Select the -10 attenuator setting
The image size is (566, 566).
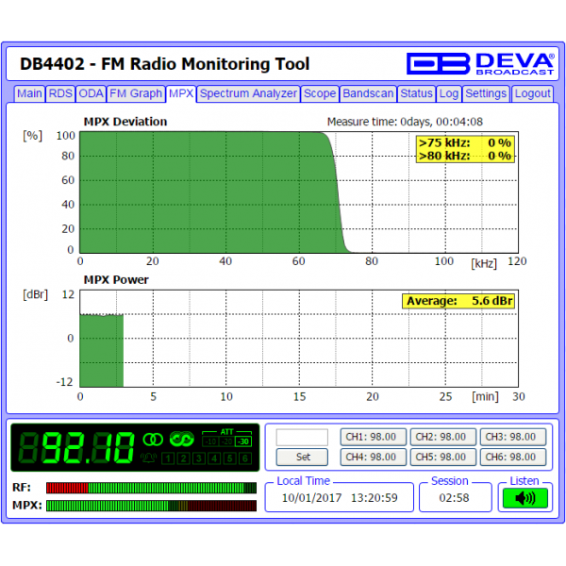tap(210, 441)
